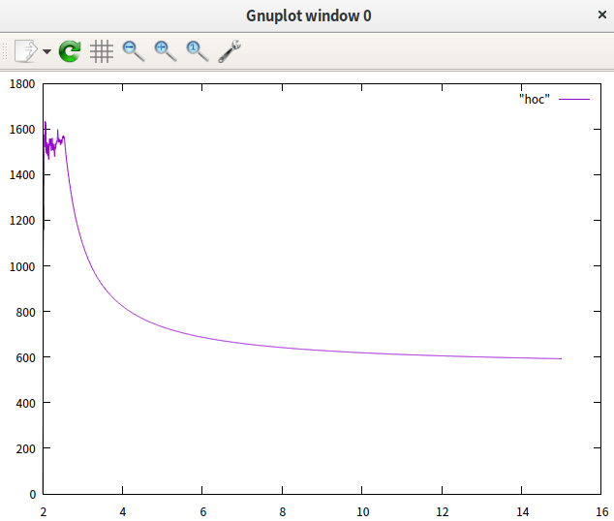Click the toolbar drag handle grip

[x=5, y=51]
